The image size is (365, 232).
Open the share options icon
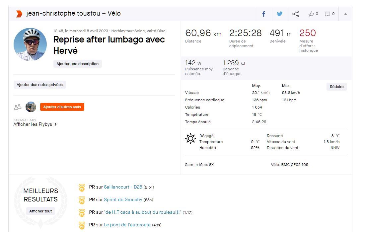[296, 14]
